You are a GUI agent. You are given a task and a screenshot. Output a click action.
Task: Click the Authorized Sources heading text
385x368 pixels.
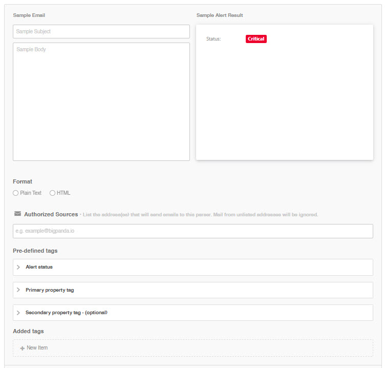(51, 214)
